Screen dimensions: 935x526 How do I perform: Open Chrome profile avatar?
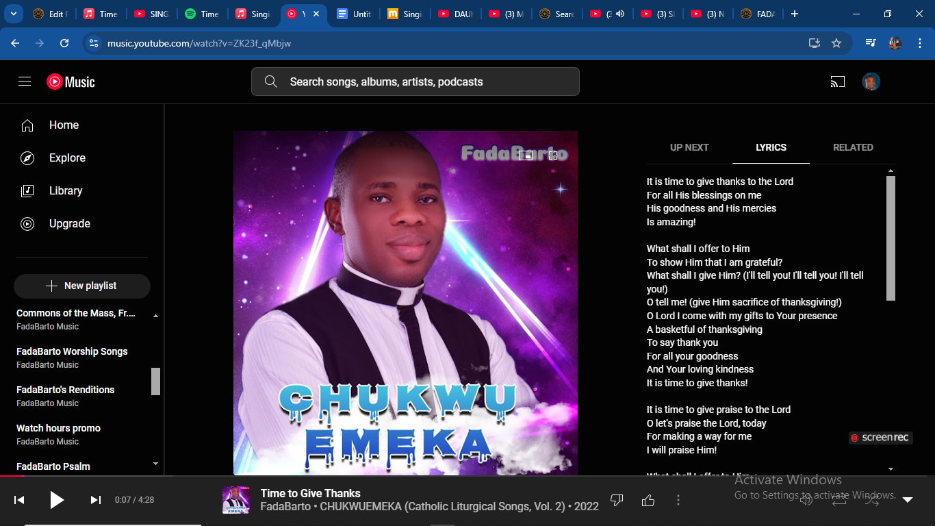coord(895,43)
